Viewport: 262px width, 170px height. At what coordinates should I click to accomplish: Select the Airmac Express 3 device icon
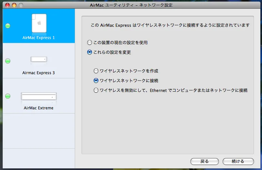tap(39, 59)
